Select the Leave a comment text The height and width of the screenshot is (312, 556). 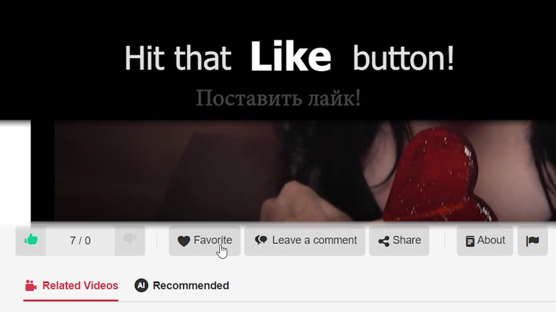tap(314, 240)
